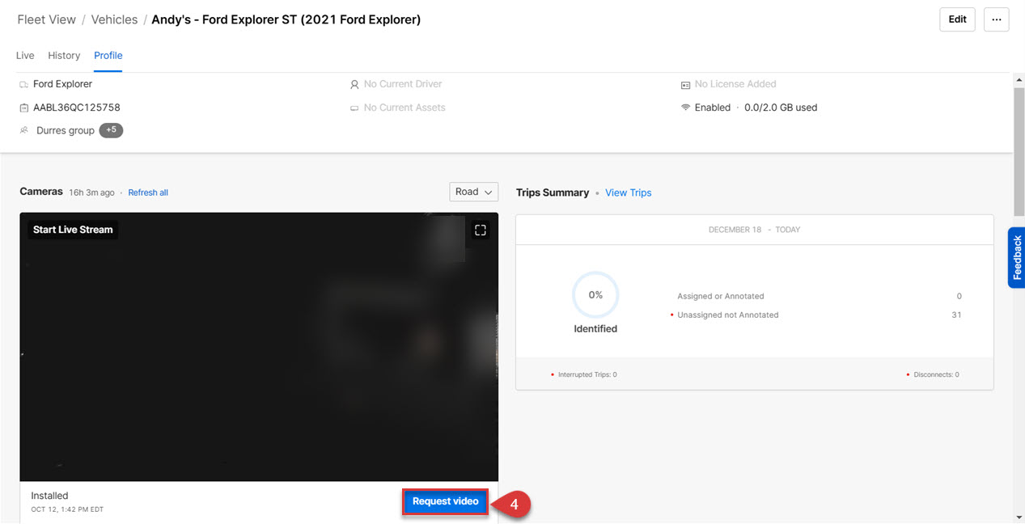Screen dimensions: 1025x524
Task: Click the 0% Identified progress circle
Action: coord(595,294)
